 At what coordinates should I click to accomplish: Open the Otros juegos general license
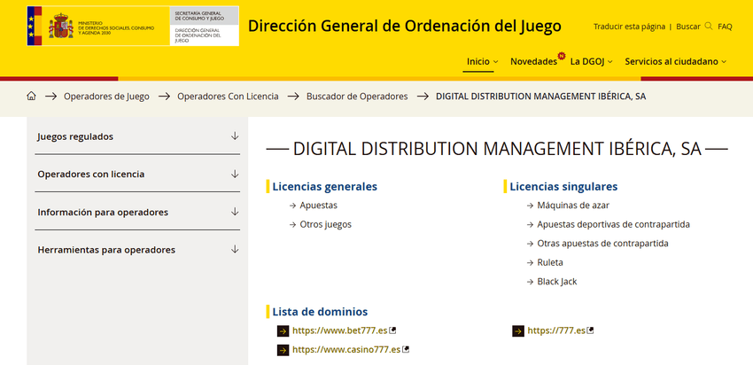(326, 224)
